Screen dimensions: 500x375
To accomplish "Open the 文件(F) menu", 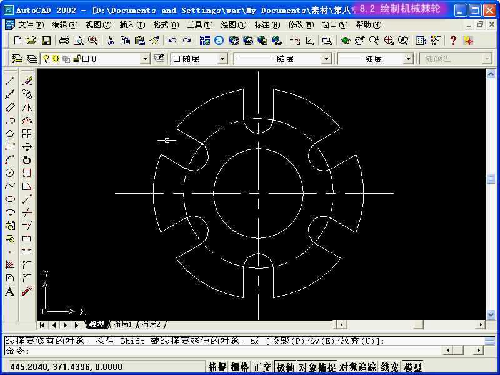I will coord(31,25).
